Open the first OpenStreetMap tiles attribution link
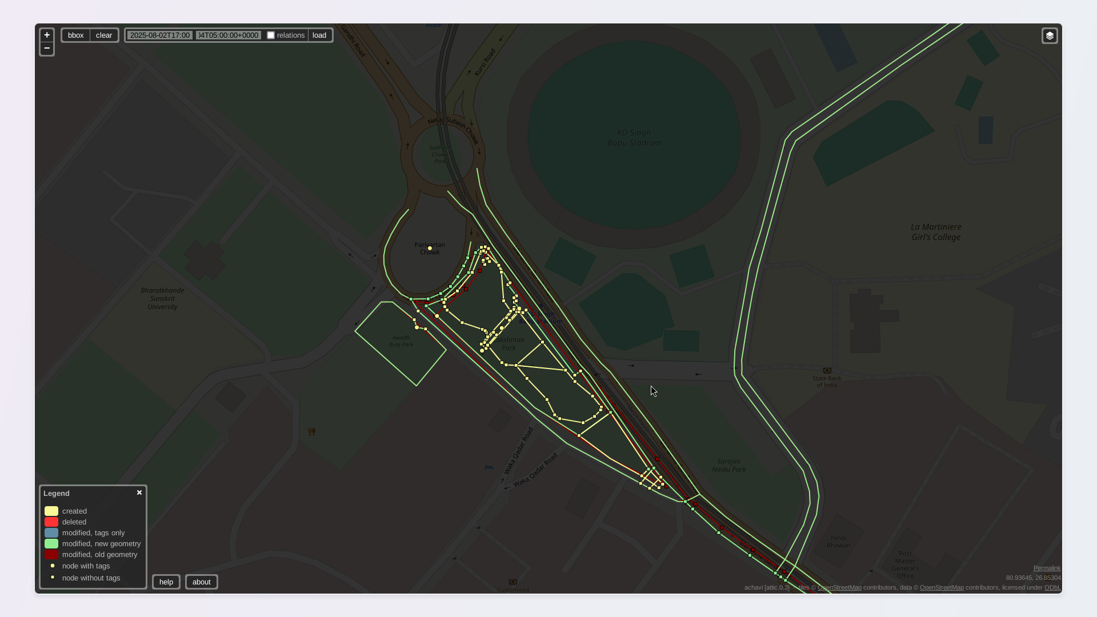The height and width of the screenshot is (617, 1097). (x=839, y=587)
